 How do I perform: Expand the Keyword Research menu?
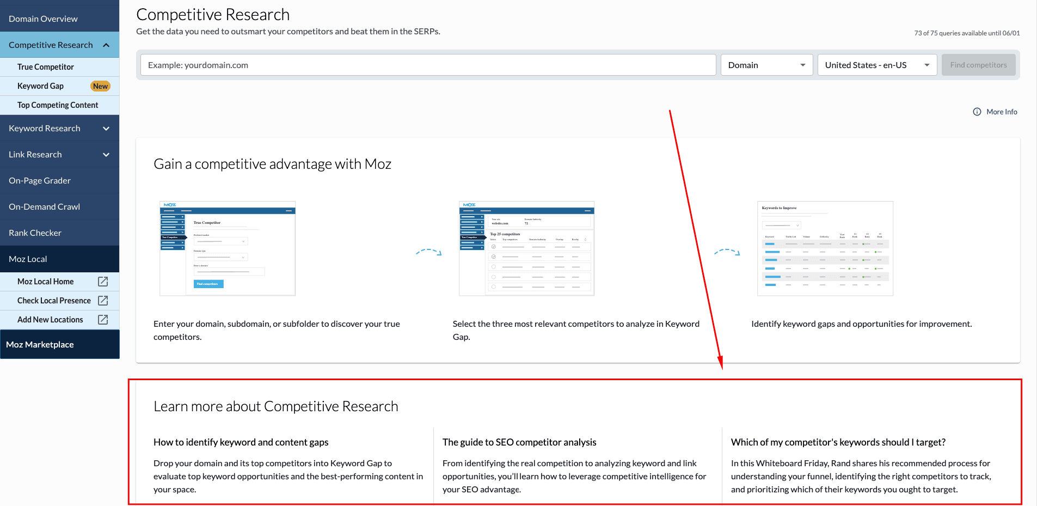[106, 129]
